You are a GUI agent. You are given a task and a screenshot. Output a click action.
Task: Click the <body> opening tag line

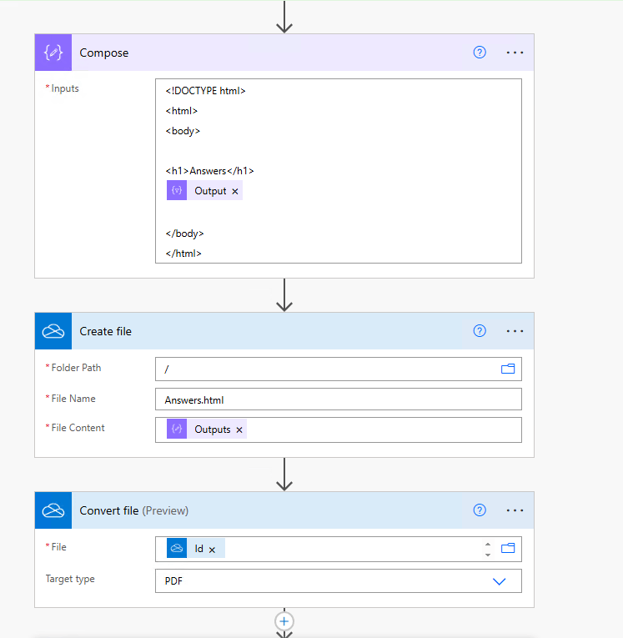click(183, 131)
